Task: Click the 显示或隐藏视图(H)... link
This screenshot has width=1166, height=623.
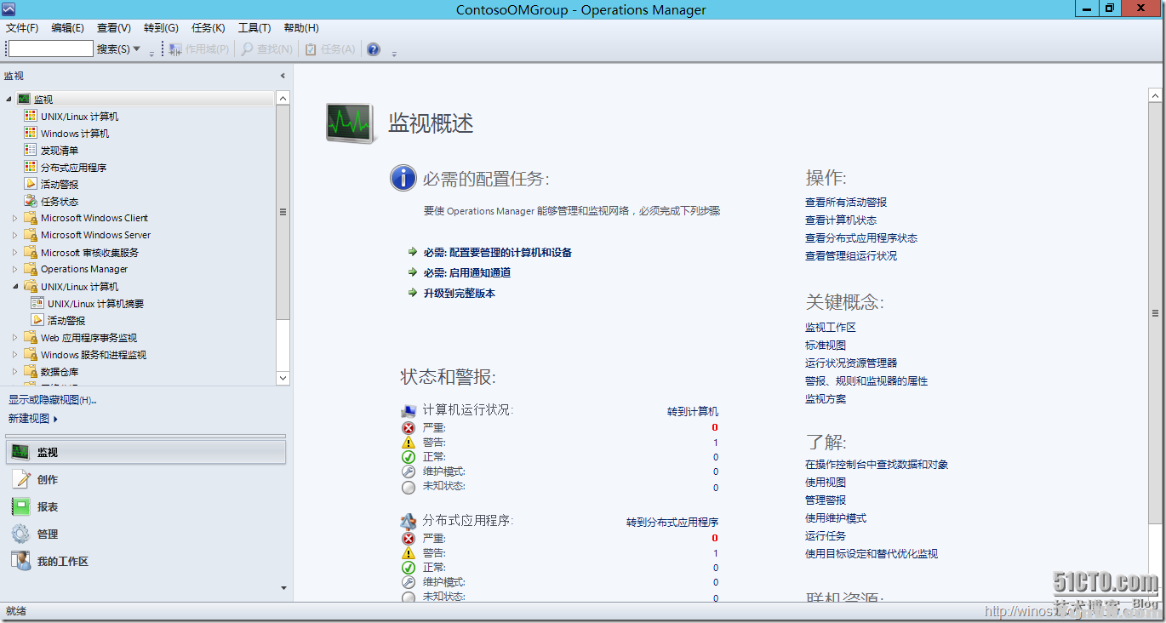Action: tap(53, 400)
